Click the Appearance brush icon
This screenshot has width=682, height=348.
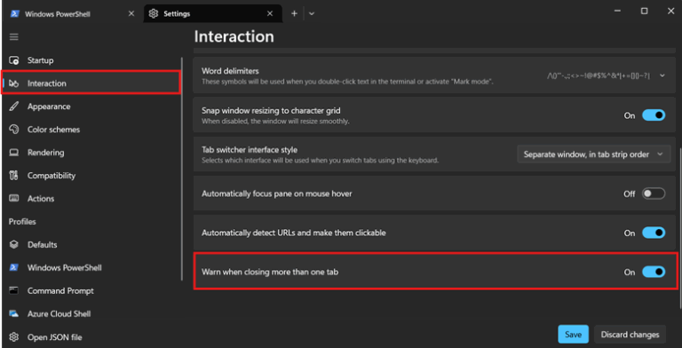(14, 107)
